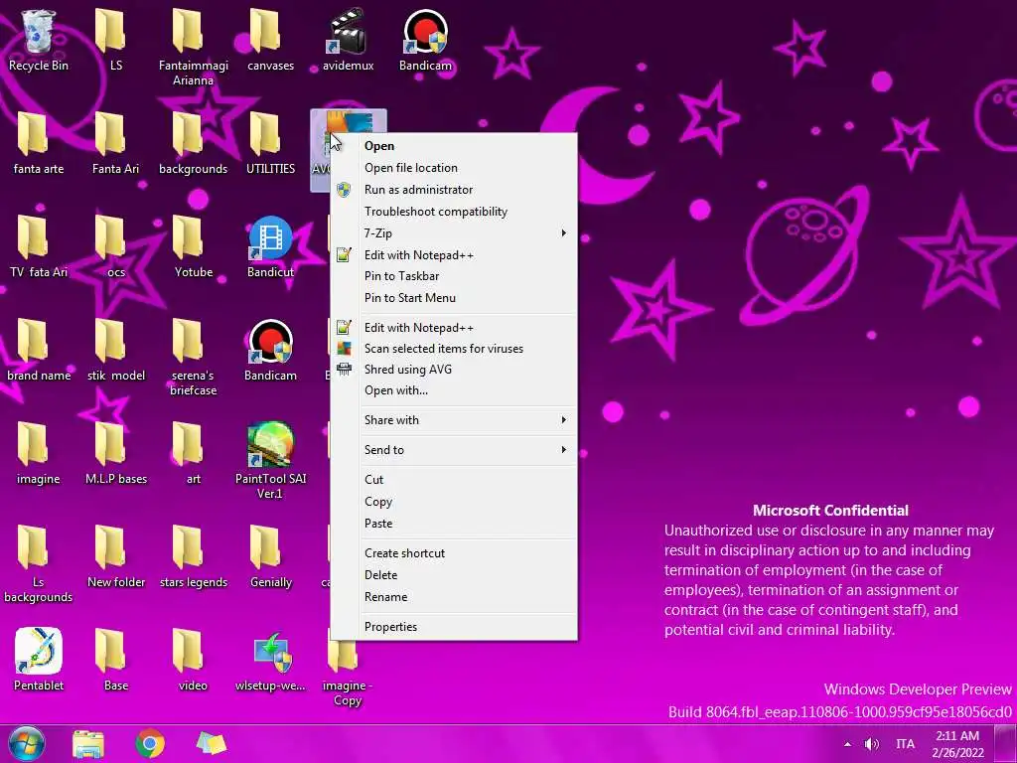Show hidden system tray icons

(x=847, y=744)
